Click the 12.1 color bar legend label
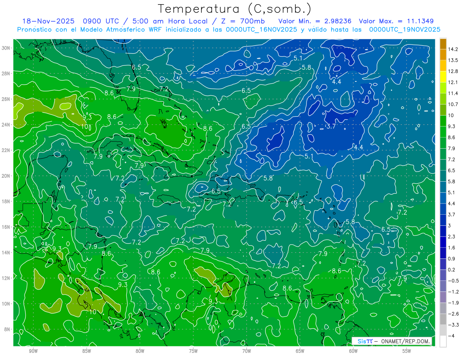 [x=453, y=82]
